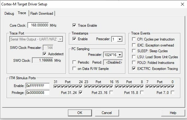Select the Trace tab
Image resolution: width=187 pixels, height=120 pixels.
point(22,13)
